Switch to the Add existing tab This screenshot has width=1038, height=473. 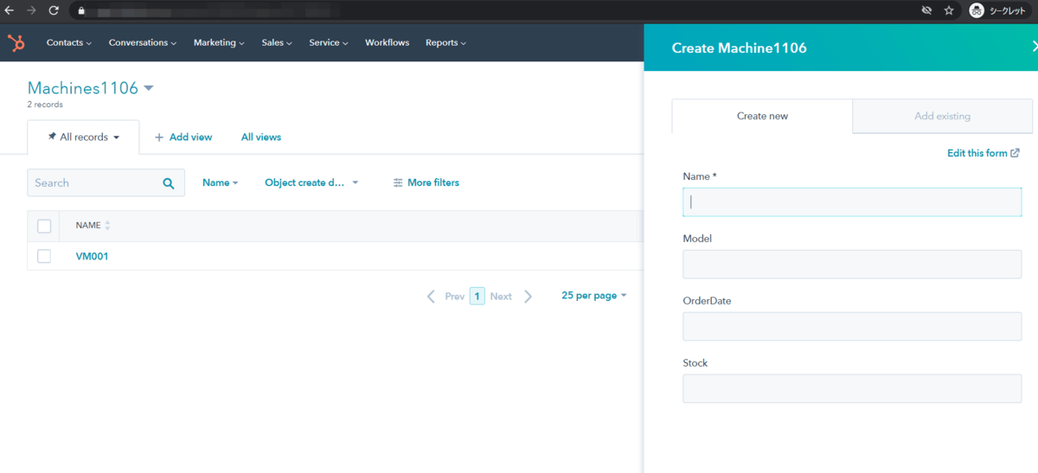coord(942,116)
